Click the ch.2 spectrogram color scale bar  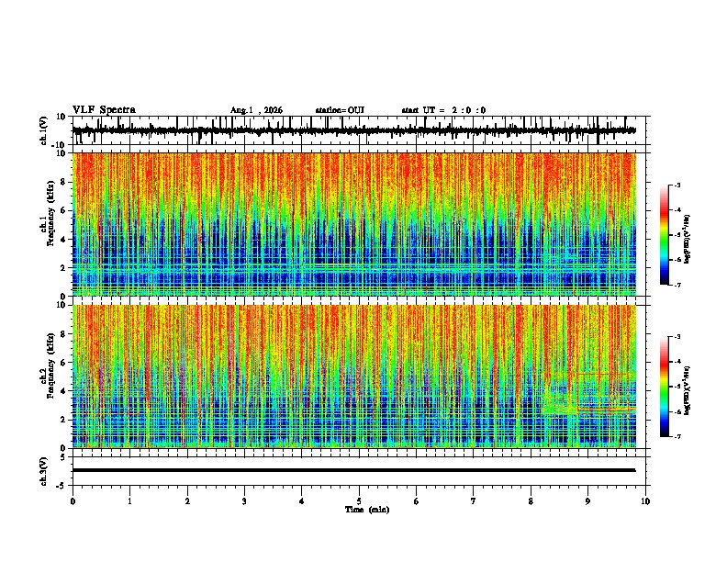pyautogui.click(x=665, y=387)
